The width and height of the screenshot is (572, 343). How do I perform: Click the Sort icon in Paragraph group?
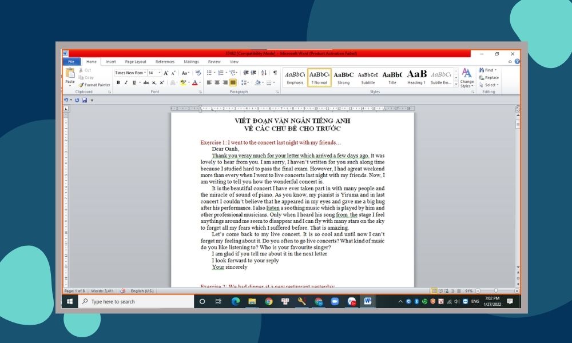point(264,73)
